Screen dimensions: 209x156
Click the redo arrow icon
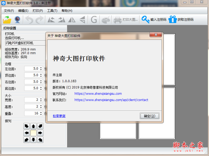[39, 20]
